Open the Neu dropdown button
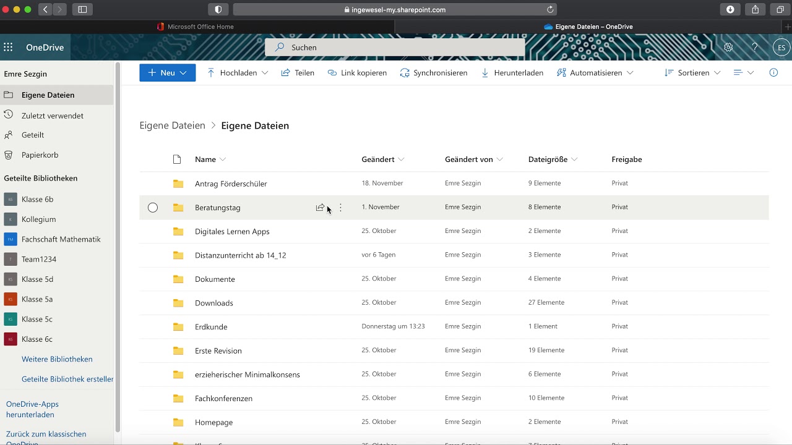792x445 pixels. point(168,72)
